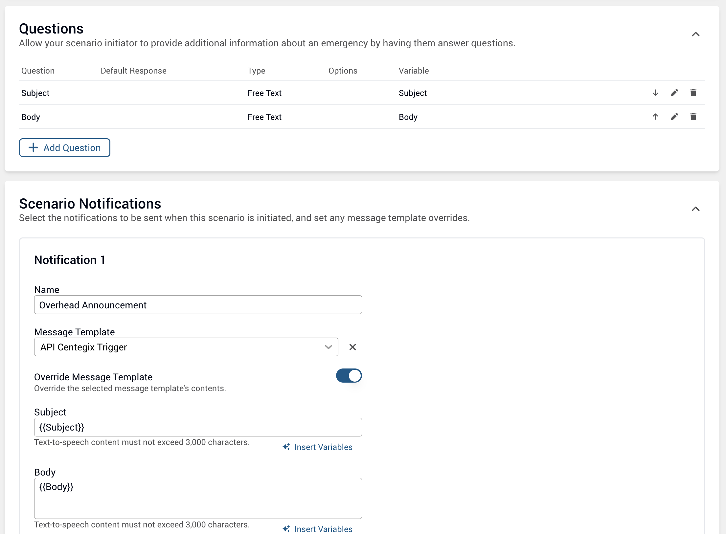The image size is (726, 534).
Task: Click the plus icon on Add Question
Action: [33, 147]
